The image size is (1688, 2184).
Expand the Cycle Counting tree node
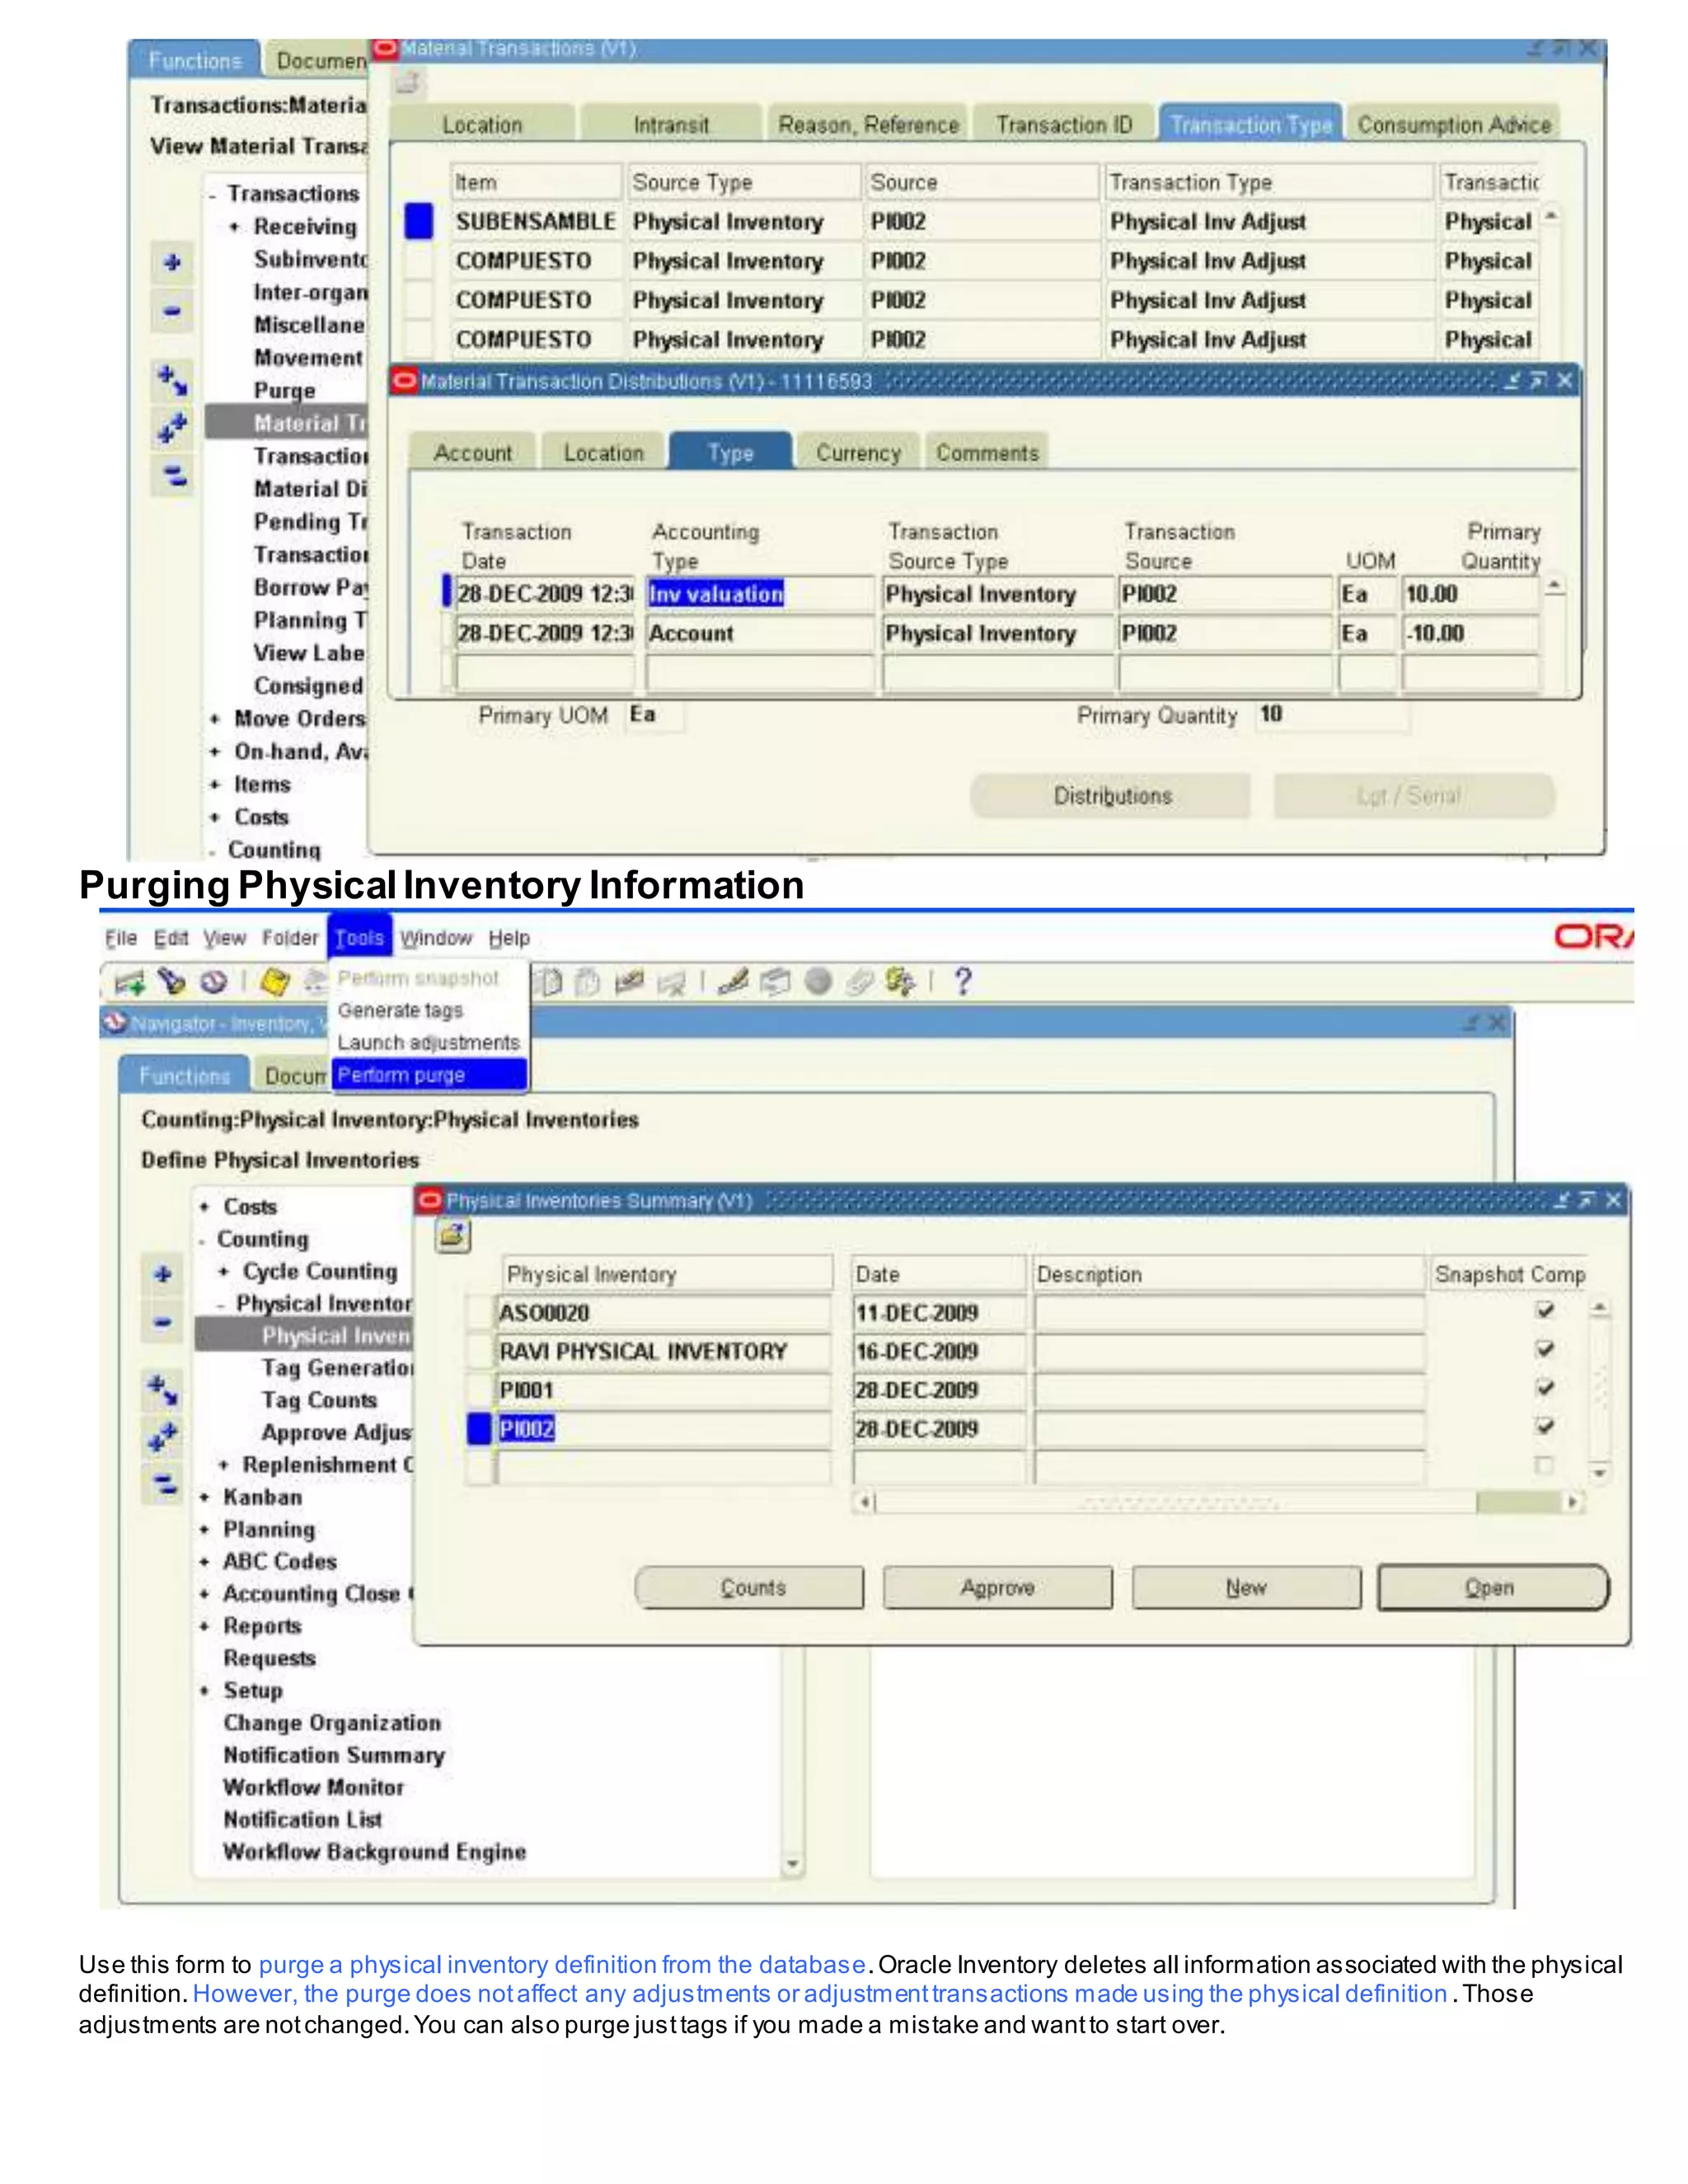point(224,1272)
